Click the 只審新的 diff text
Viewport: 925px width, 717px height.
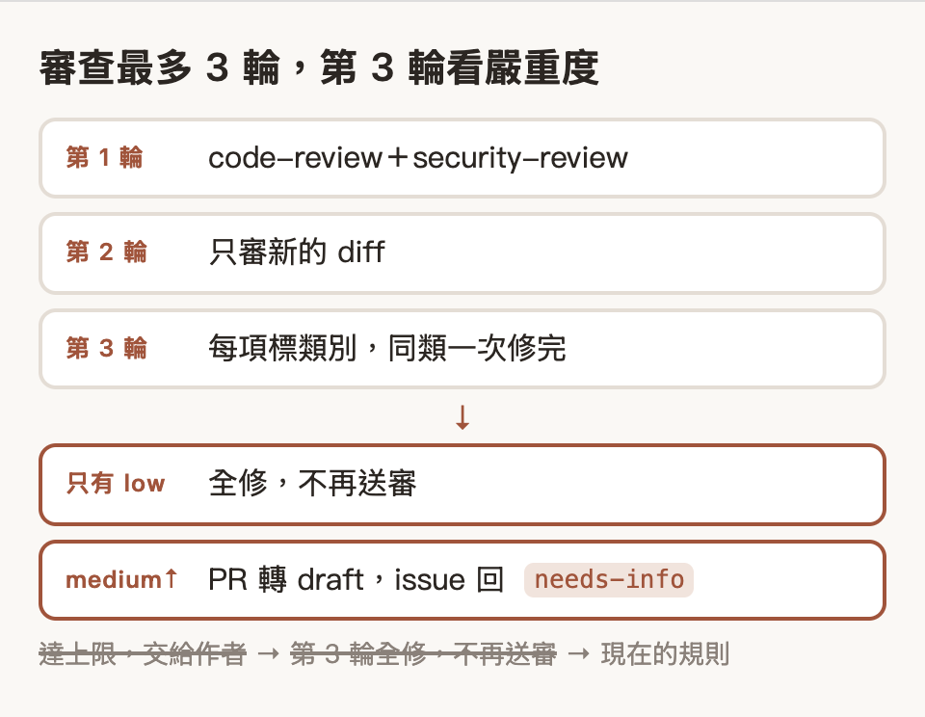(297, 252)
